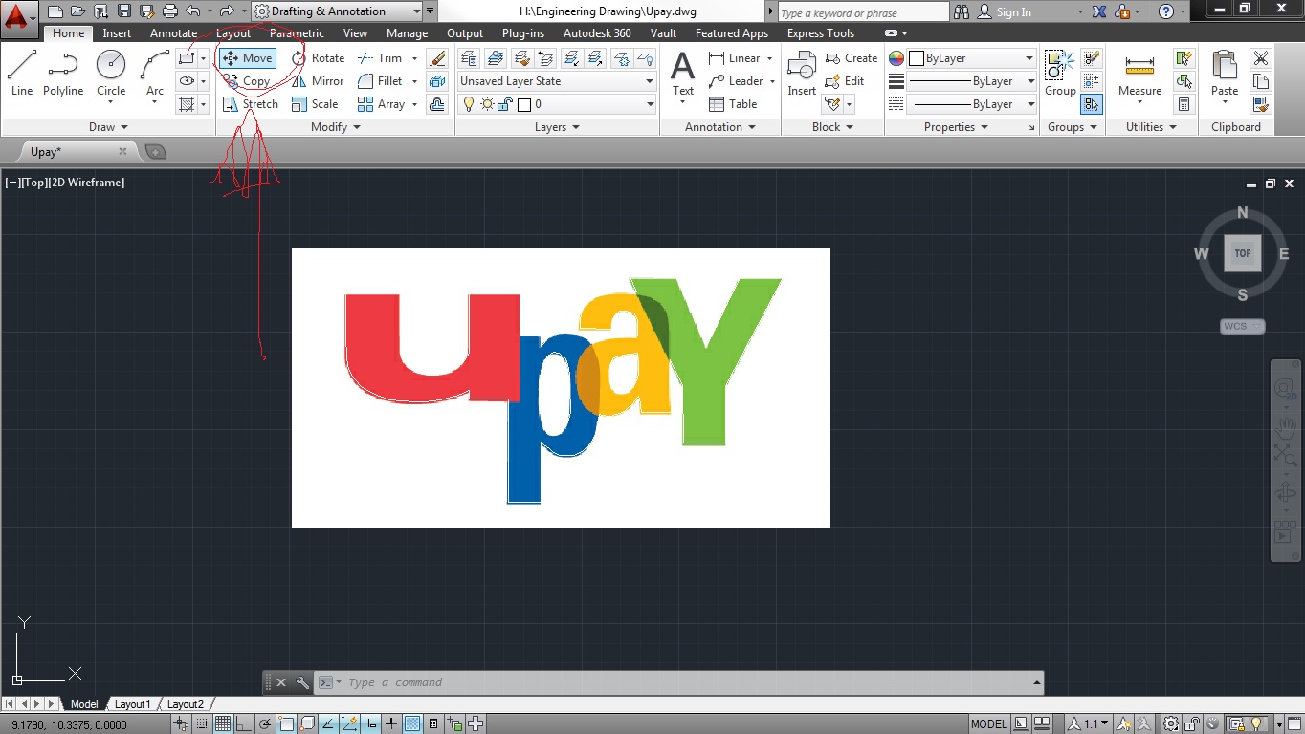Viewport: 1305px width, 734px height.
Task: Click the Cut scissors icon in Clipboard
Action: click(x=1261, y=58)
